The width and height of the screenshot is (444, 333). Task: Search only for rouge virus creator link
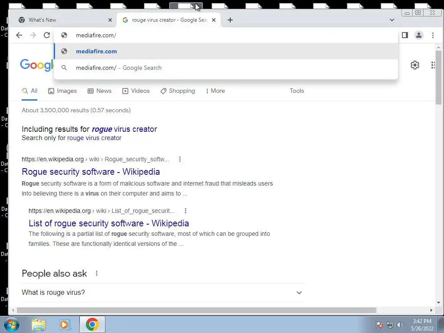[x=94, y=138]
